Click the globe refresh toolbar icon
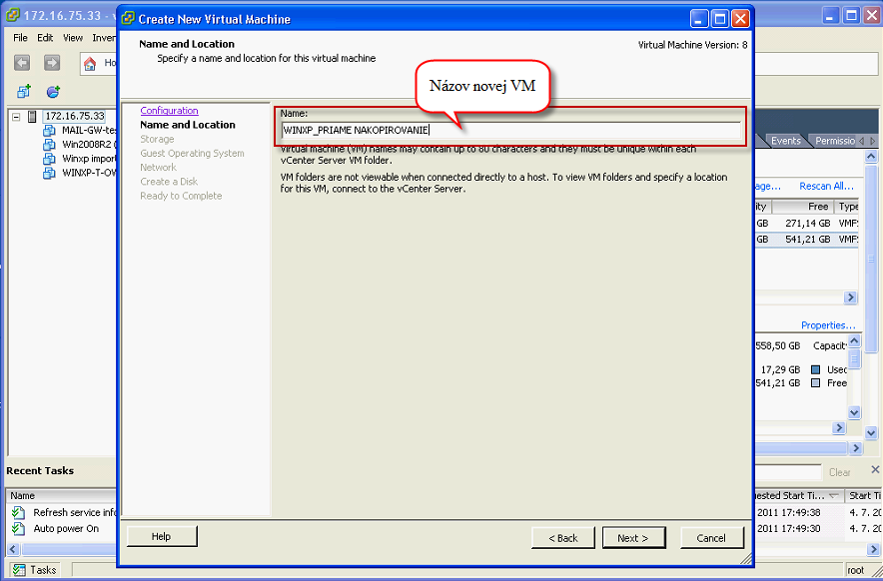Screen dimensions: 883x581 53,91
